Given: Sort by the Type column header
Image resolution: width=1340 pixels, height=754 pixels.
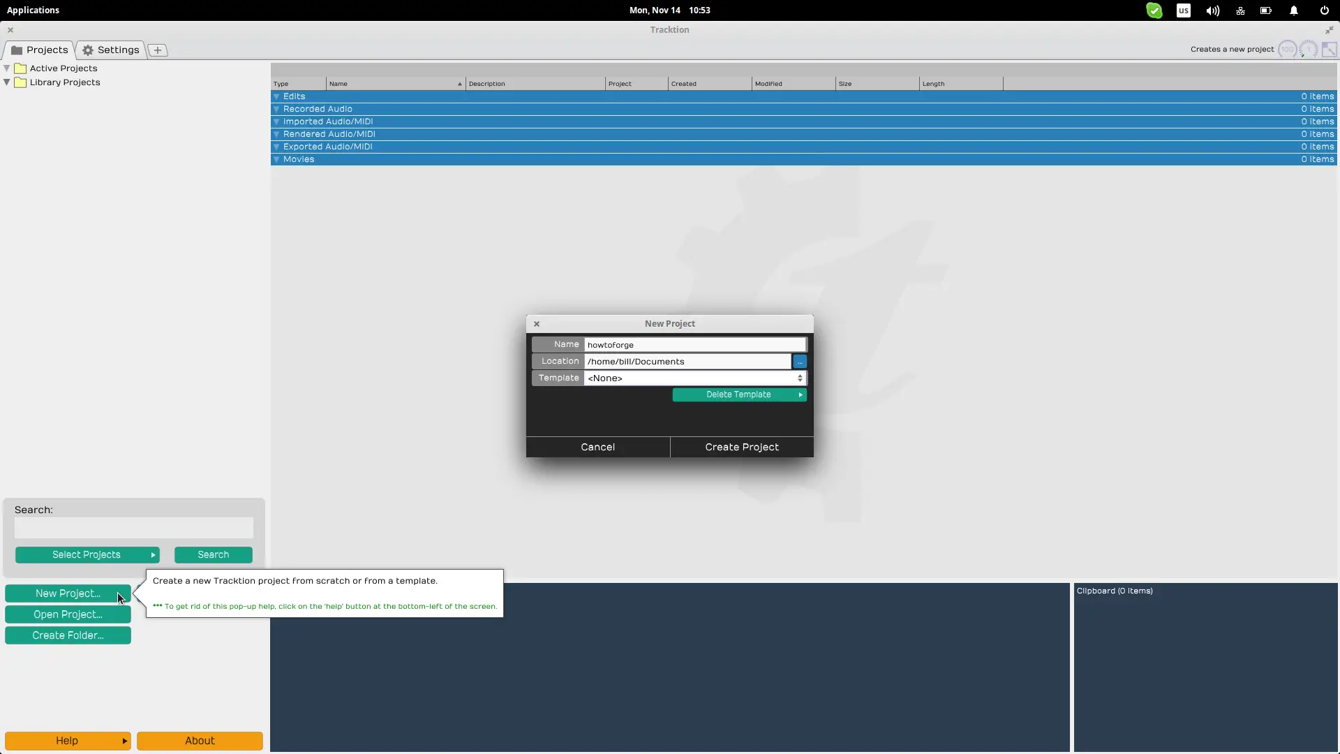Looking at the screenshot, I should [299, 84].
